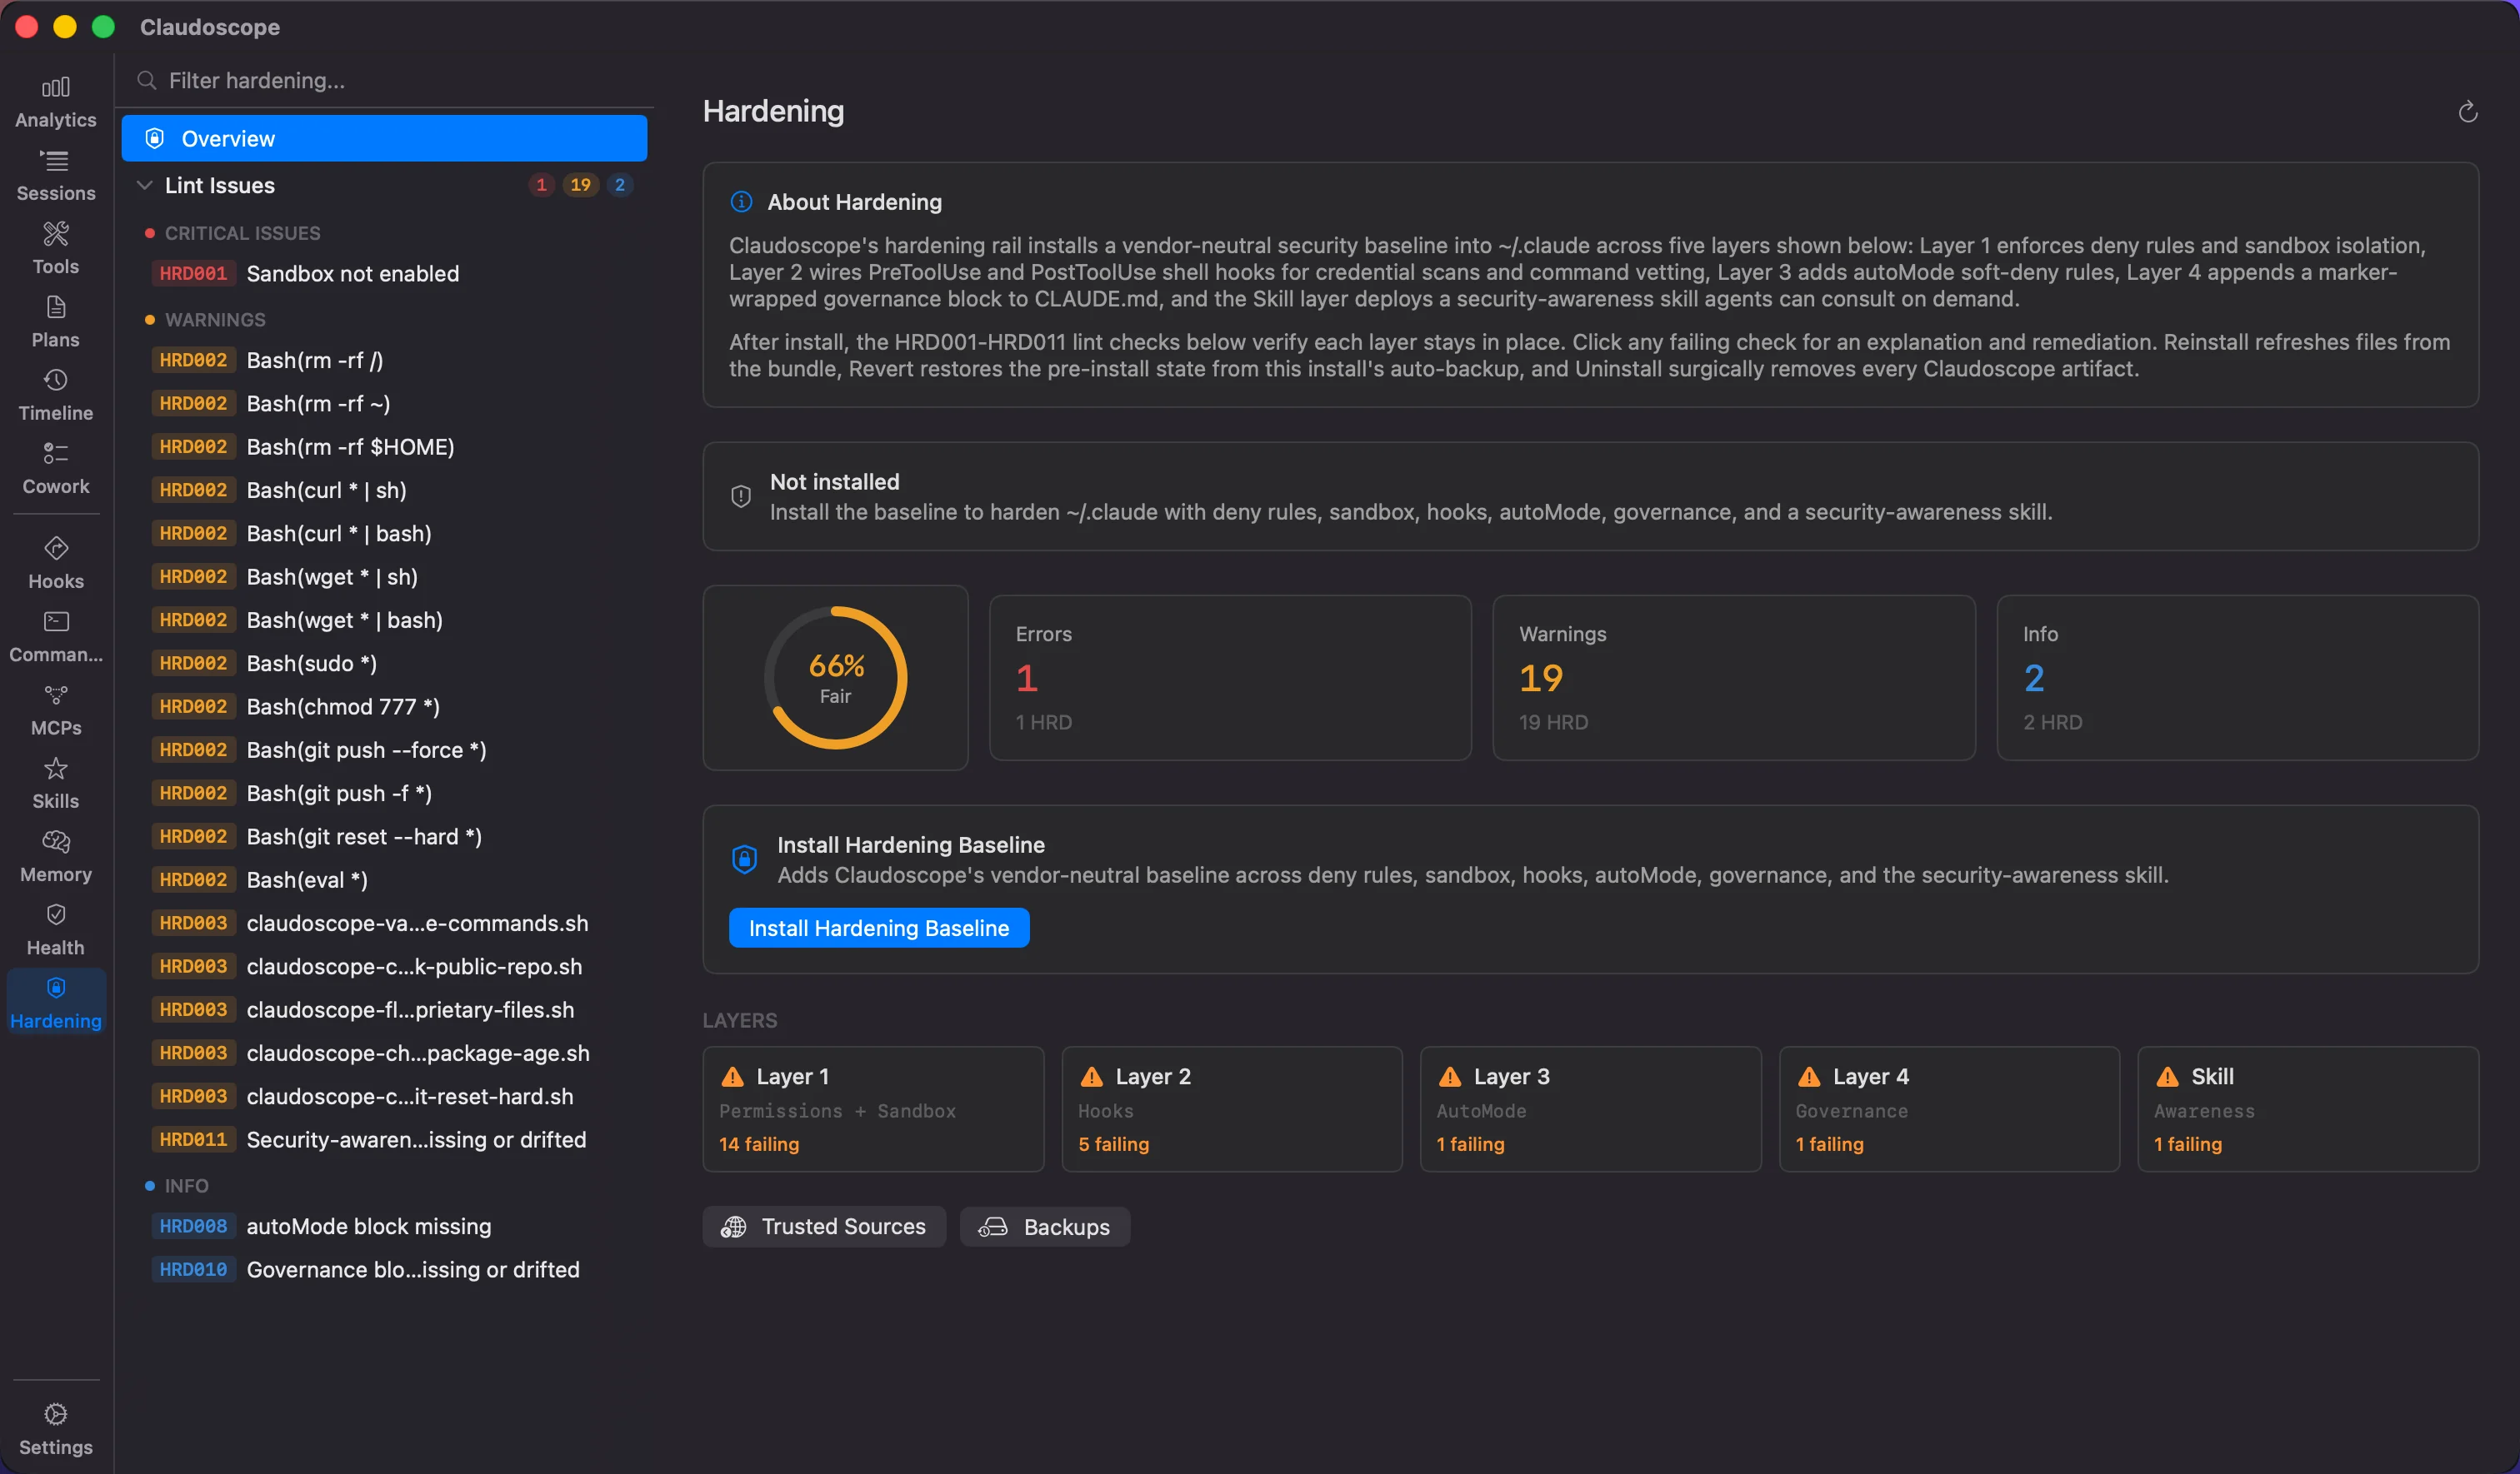Click the Layer 4 warning triangle icon

(1809, 1076)
